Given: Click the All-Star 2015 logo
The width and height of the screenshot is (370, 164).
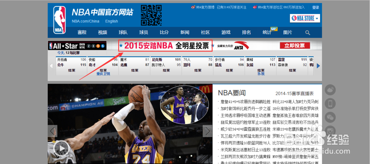Looking at the screenshot, I should (x=77, y=46).
